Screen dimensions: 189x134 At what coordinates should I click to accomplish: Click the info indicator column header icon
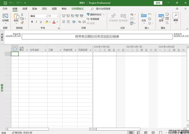coord(15,50)
